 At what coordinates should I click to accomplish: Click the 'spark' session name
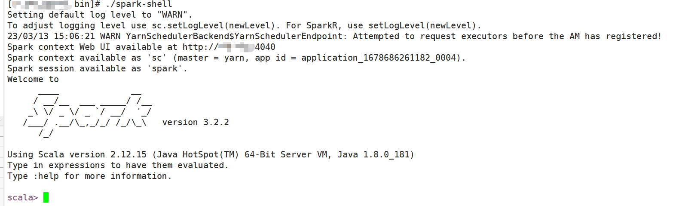tap(167, 68)
